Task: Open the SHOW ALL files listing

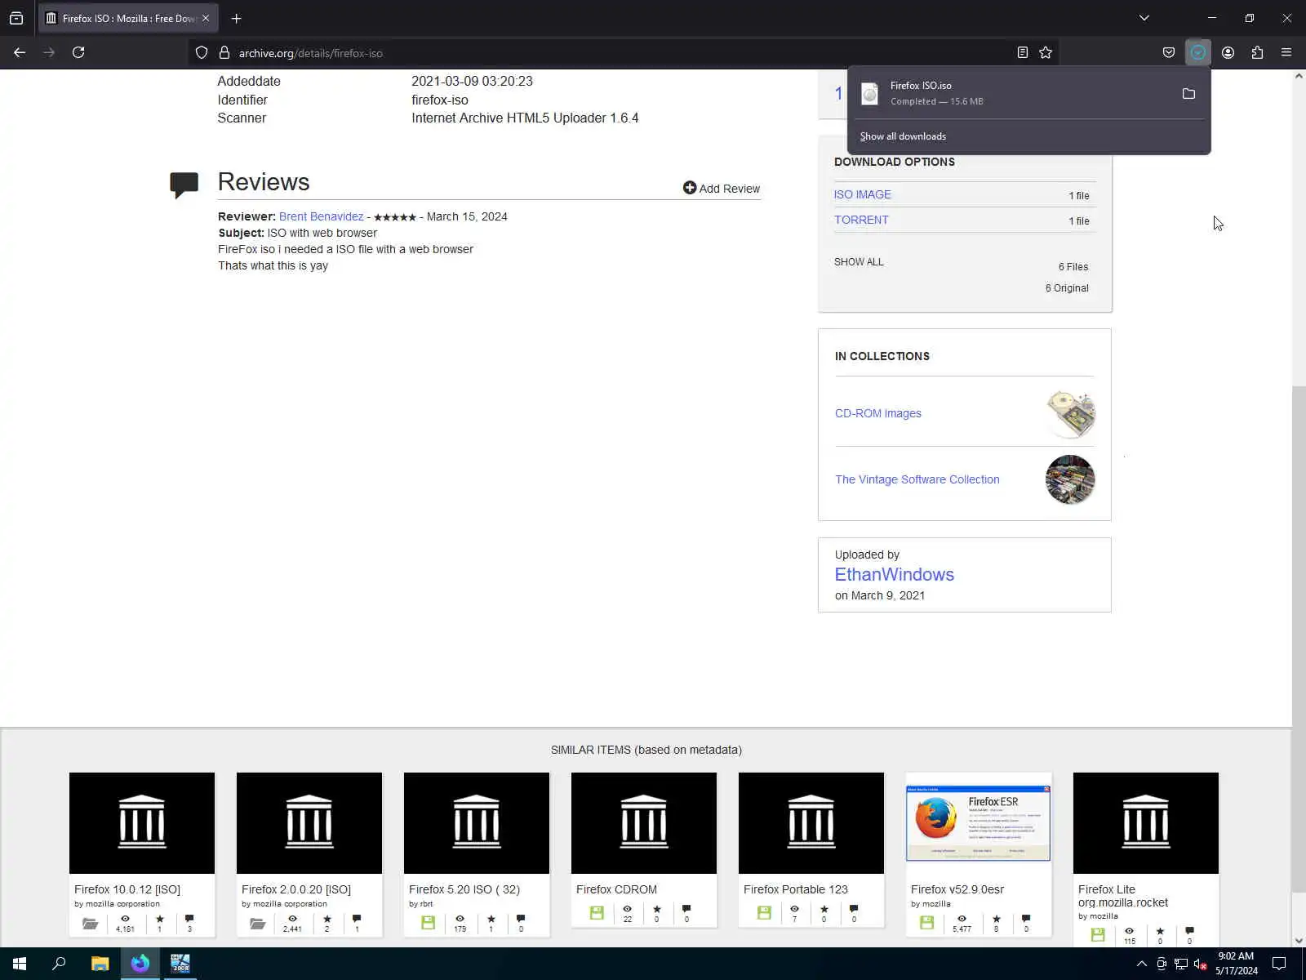Action: [859, 262]
